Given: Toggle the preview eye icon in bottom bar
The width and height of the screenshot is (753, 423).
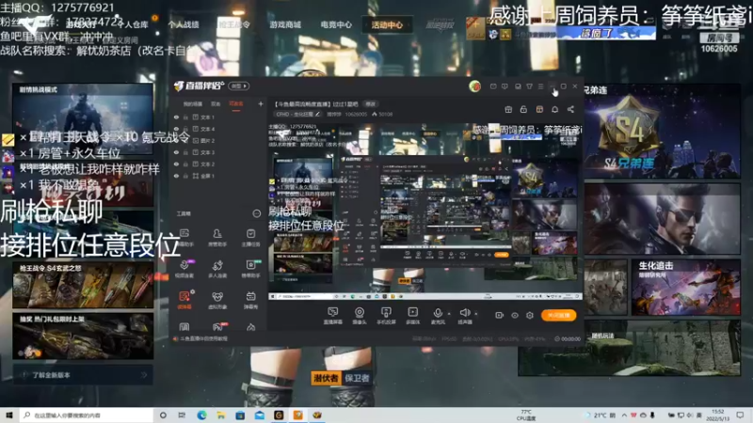Looking at the screenshot, I should point(514,315).
